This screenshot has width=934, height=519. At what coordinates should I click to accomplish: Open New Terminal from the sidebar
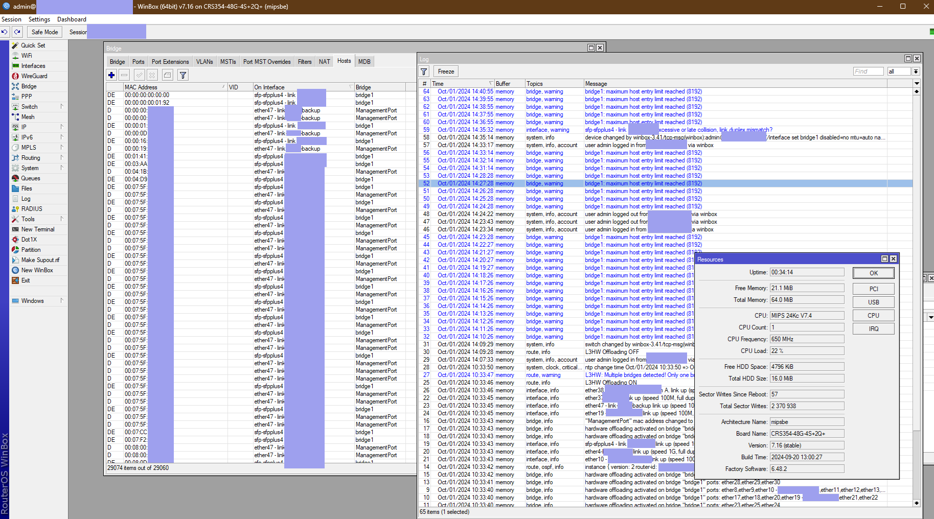[x=36, y=229]
